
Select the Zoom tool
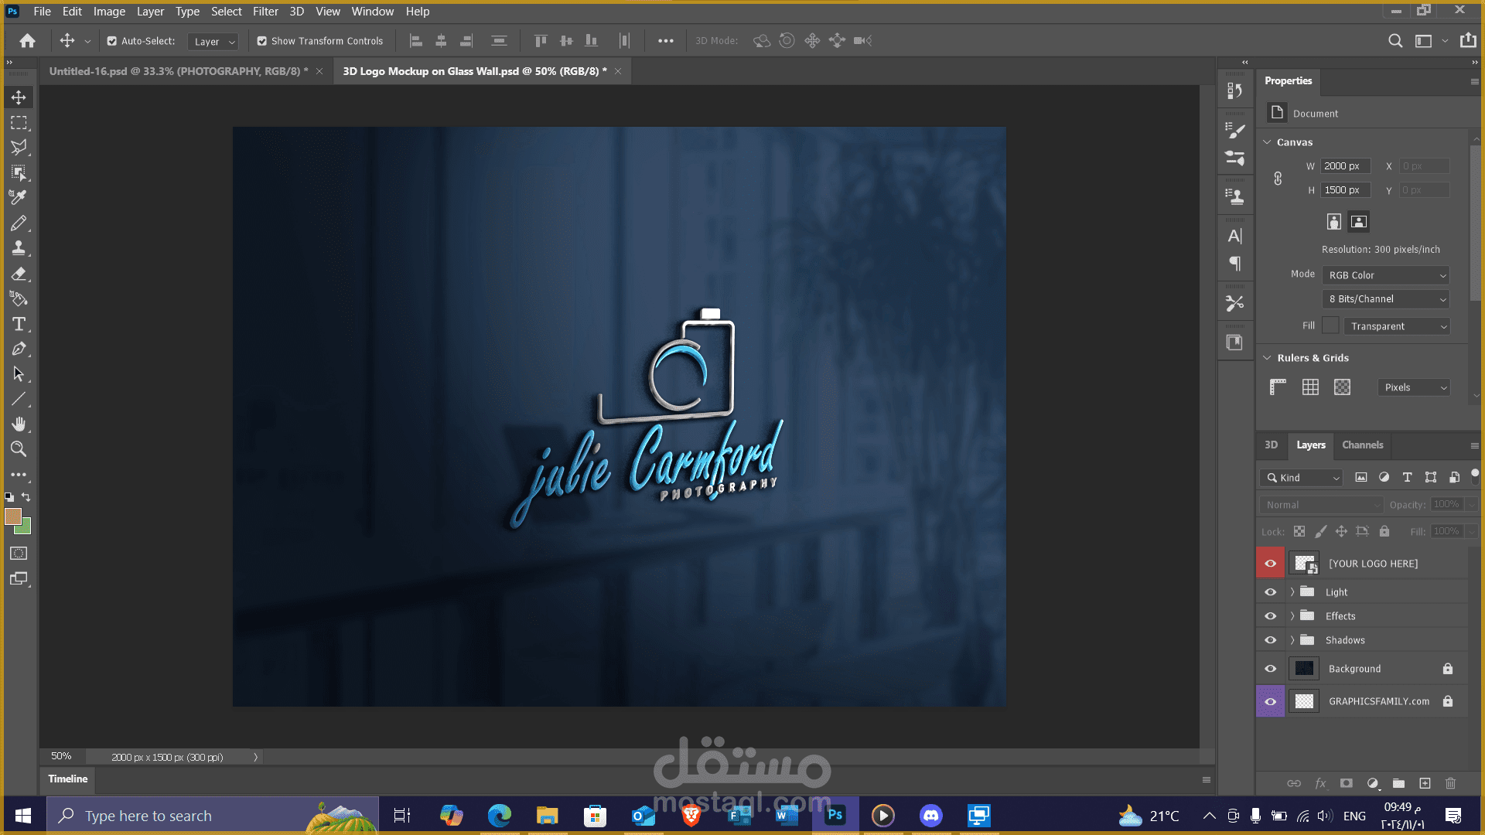point(19,449)
